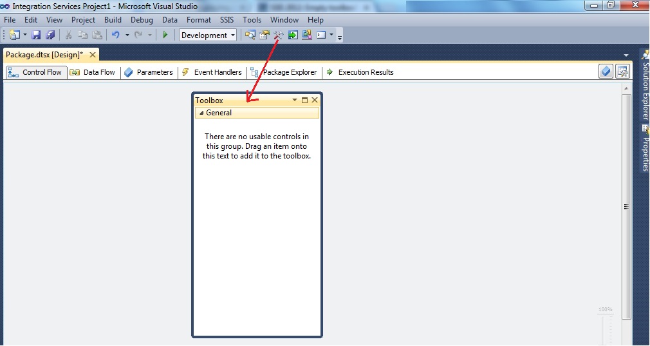Click the Toolbox hammer-and-wrench toolbar icon
This screenshot has width=650, height=346.
pos(278,35)
